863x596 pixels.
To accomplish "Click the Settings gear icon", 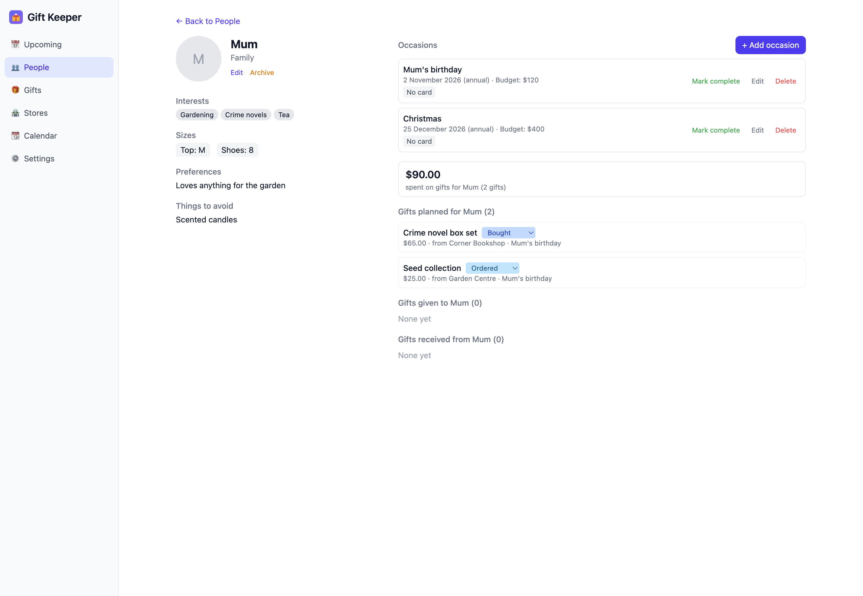I will click(x=15, y=158).
